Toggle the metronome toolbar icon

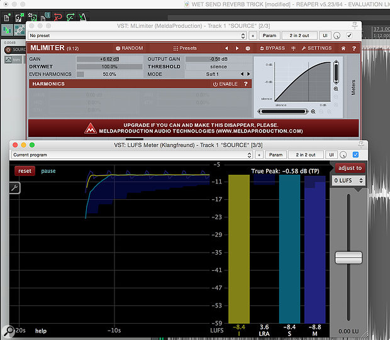pos(82,18)
